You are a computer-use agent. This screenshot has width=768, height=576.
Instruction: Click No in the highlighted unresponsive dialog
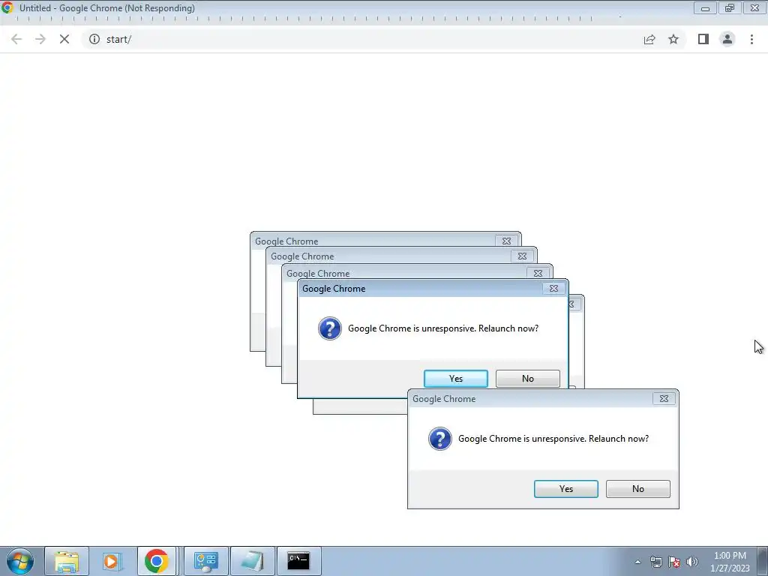click(x=527, y=379)
